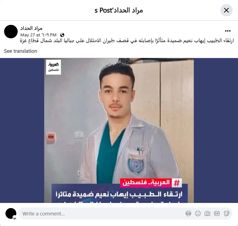Open the GIF picker
Screen dimensions: 238x226
217,214
